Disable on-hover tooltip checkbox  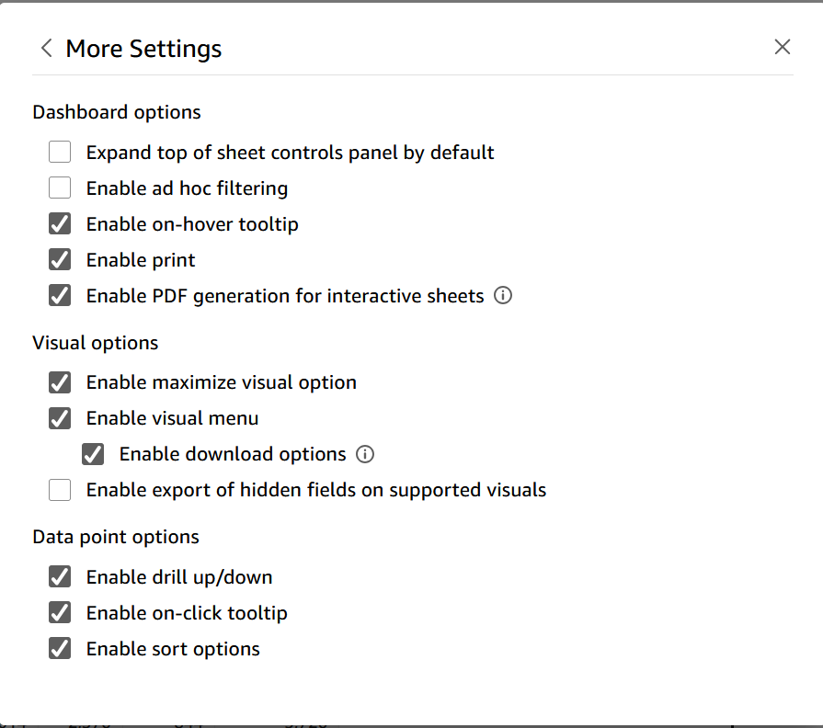point(60,224)
